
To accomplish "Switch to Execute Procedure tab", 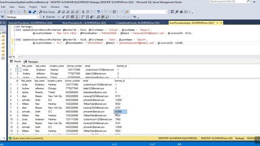I will point(30,23).
